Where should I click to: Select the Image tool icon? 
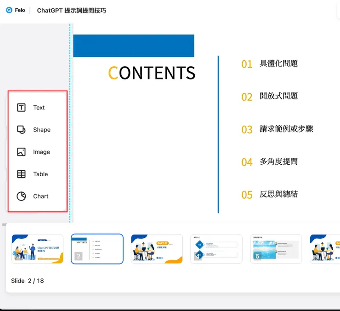pos(21,152)
